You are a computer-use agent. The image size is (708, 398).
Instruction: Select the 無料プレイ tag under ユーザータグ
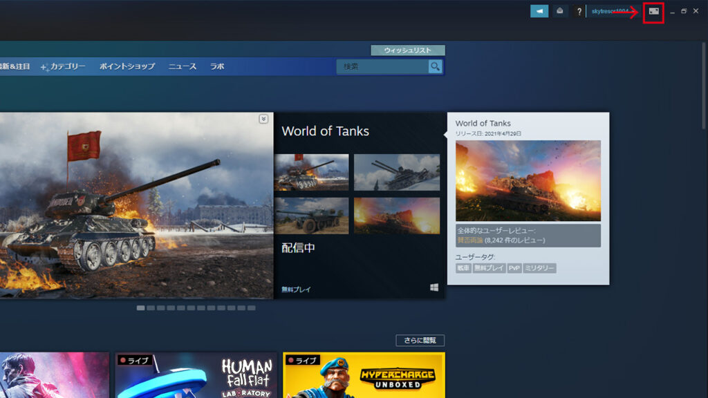pos(489,268)
